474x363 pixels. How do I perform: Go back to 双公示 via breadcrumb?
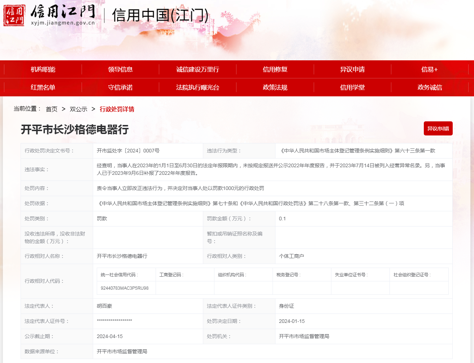pyautogui.click(x=78, y=109)
